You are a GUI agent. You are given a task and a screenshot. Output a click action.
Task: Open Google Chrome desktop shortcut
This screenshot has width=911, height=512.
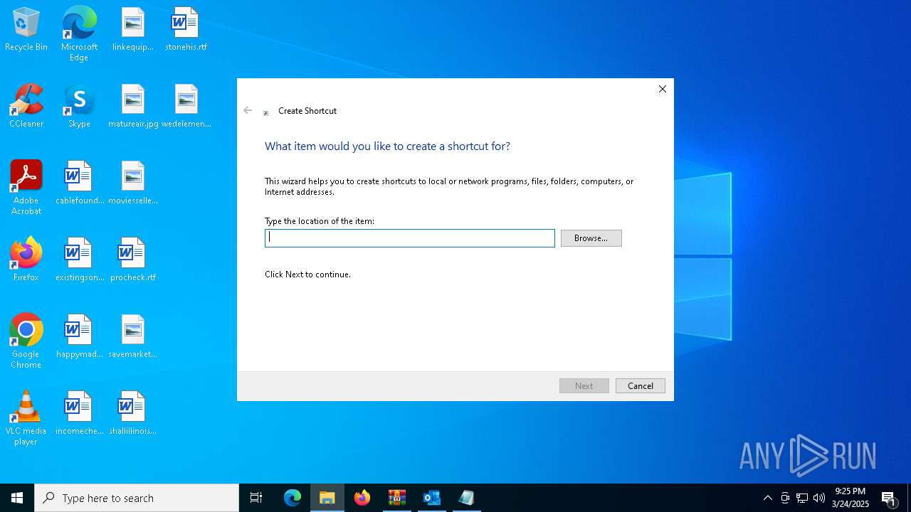[x=26, y=341]
